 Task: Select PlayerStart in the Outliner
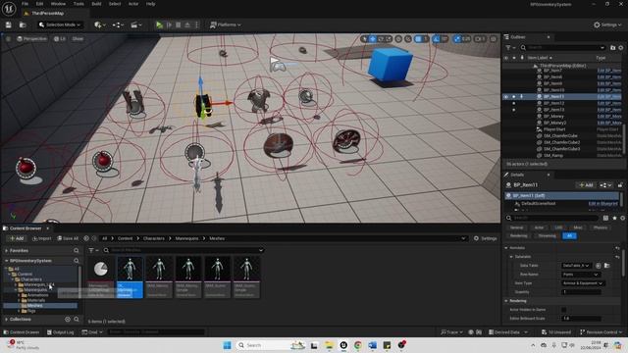pos(554,129)
